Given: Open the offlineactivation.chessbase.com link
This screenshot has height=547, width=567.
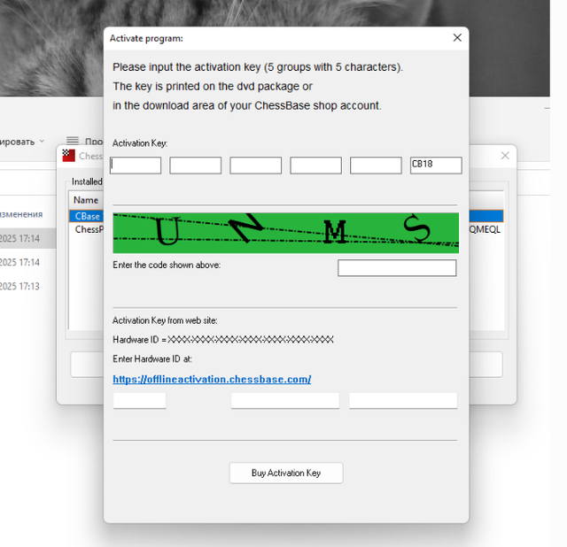Looking at the screenshot, I should 212,379.
